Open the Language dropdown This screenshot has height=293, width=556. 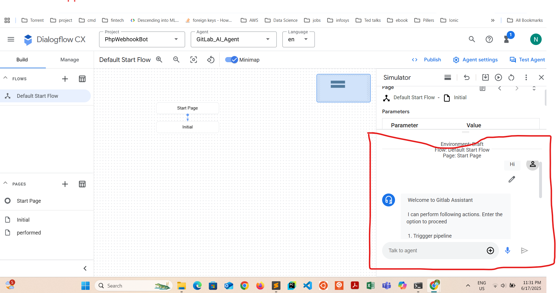click(x=298, y=39)
